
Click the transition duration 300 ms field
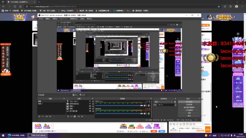tap(166, 105)
